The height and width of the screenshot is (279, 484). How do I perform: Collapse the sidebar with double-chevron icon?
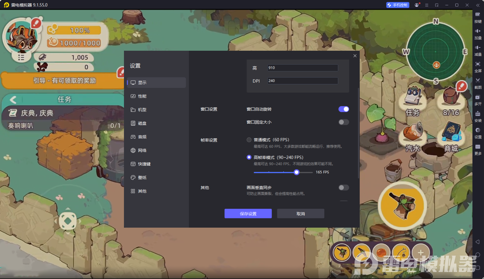pyautogui.click(x=478, y=5)
